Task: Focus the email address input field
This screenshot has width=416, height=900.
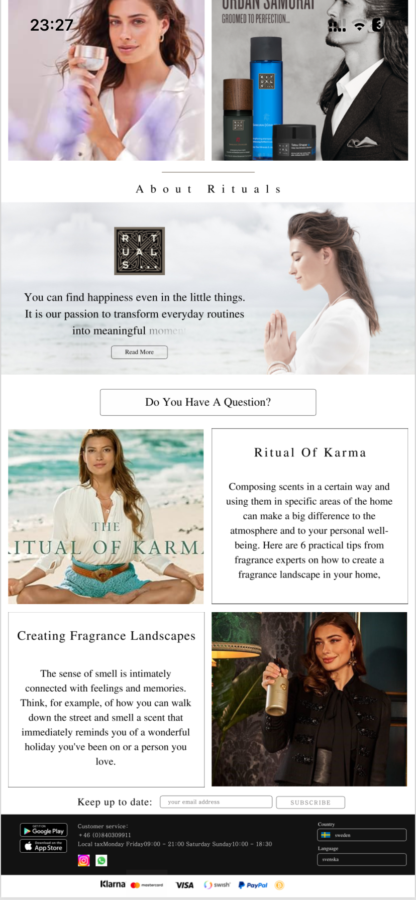Action: [x=216, y=802]
